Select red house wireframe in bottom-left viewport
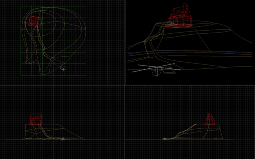Image resolution: width=255 pixels, height=159 pixels. [x=36, y=119]
